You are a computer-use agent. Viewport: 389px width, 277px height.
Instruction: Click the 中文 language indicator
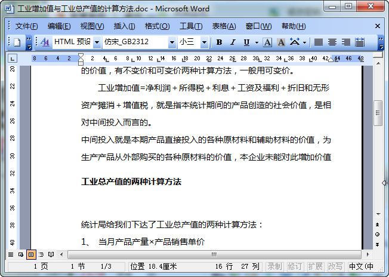point(361,266)
